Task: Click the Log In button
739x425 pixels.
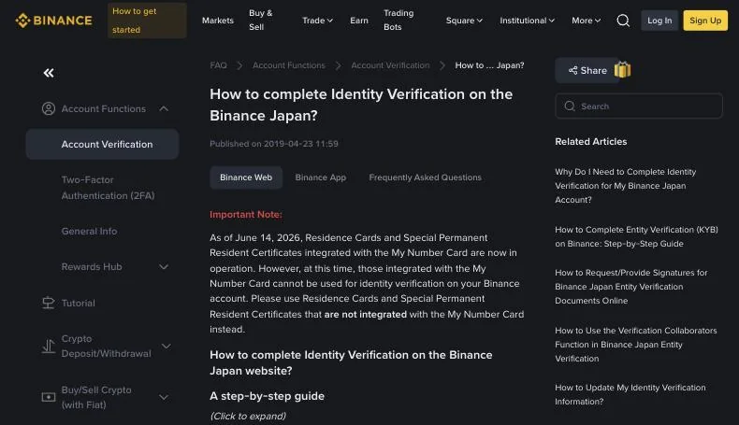Action: coord(659,21)
